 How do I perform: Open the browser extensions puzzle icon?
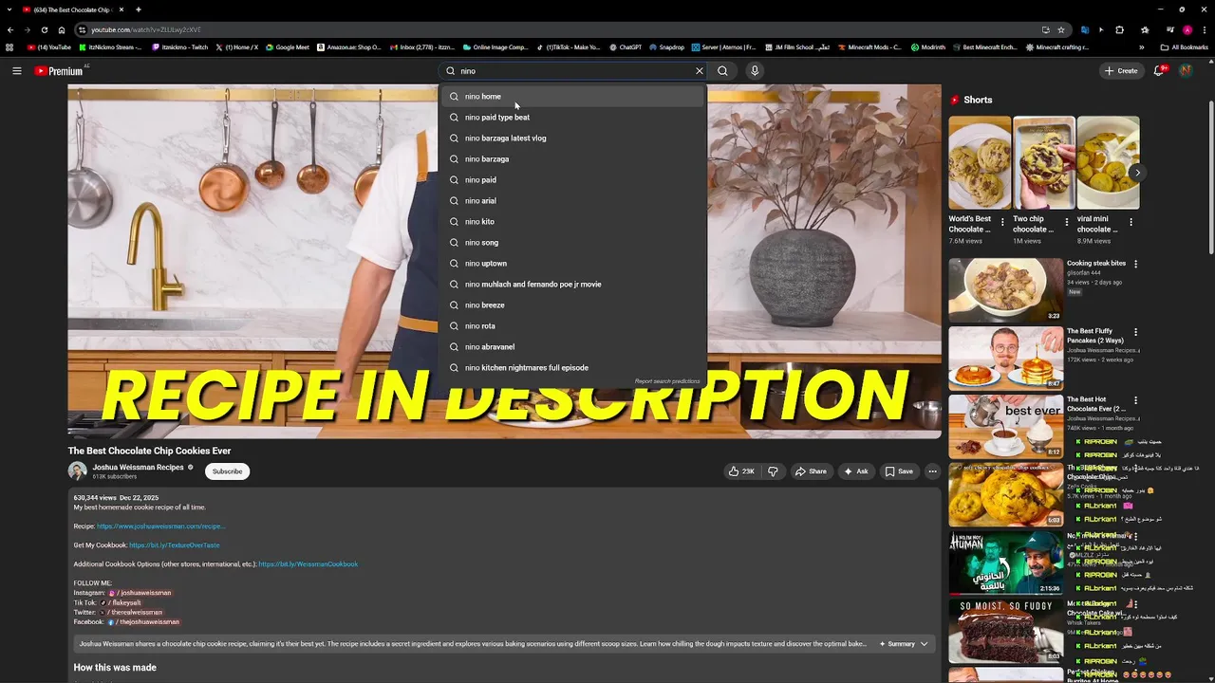(x=1120, y=29)
